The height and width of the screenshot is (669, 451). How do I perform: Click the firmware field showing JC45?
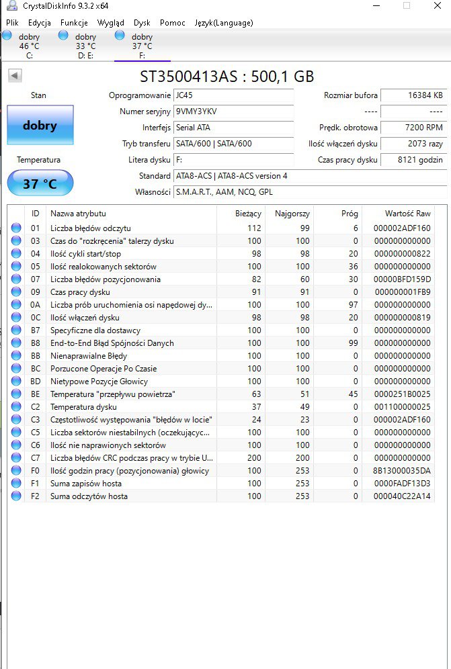(234, 95)
